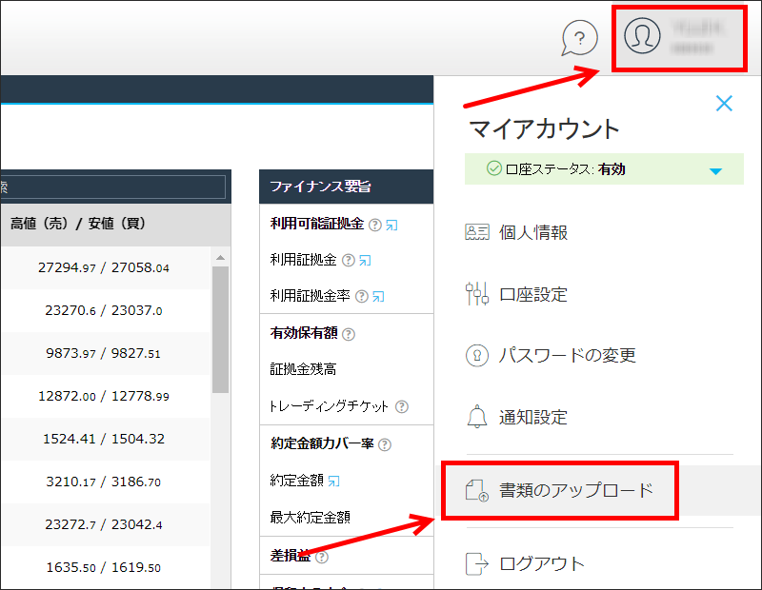This screenshot has height=590, width=762.
Task: Click help icon next to 利用証拠金率
Action: (x=361, y=297)
